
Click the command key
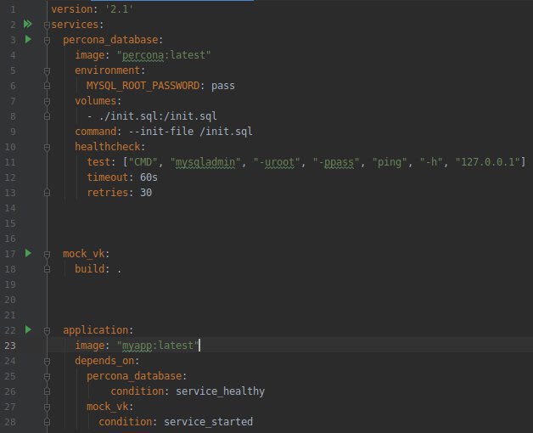96,132
